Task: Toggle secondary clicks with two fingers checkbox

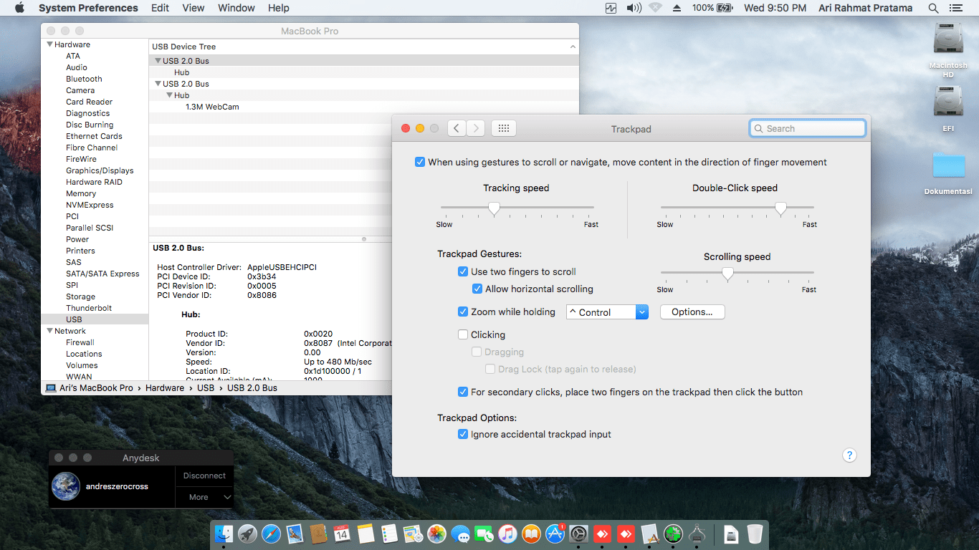Action: (463, 392)
